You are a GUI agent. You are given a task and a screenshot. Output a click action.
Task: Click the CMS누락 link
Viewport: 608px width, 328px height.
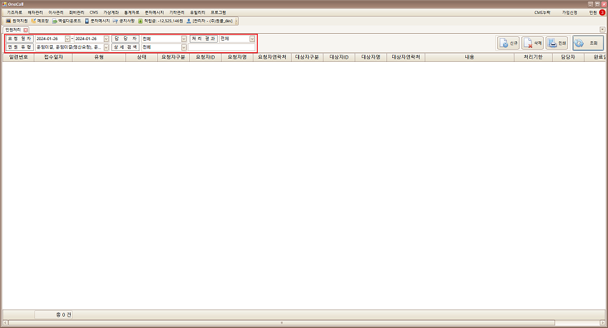[x=542, y=12]
